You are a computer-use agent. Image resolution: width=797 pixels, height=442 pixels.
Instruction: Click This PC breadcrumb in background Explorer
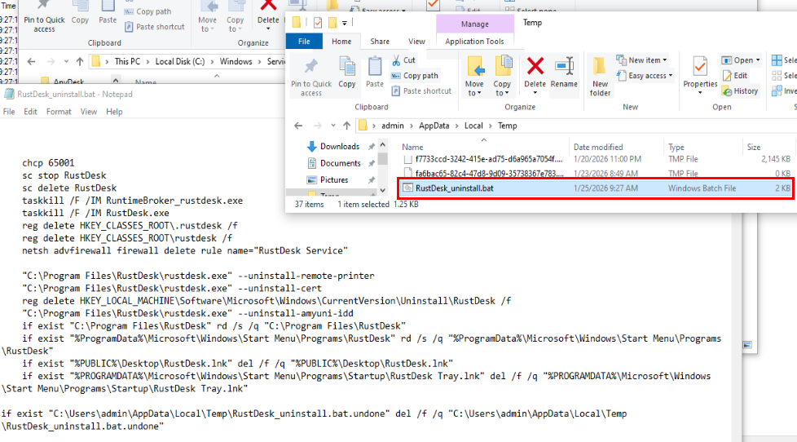coord(127,61)
